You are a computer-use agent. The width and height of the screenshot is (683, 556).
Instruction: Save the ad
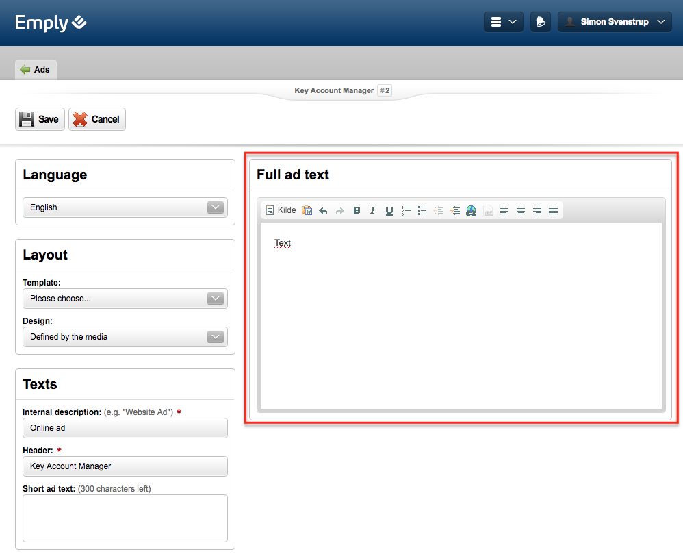click(x=40, y=119)
